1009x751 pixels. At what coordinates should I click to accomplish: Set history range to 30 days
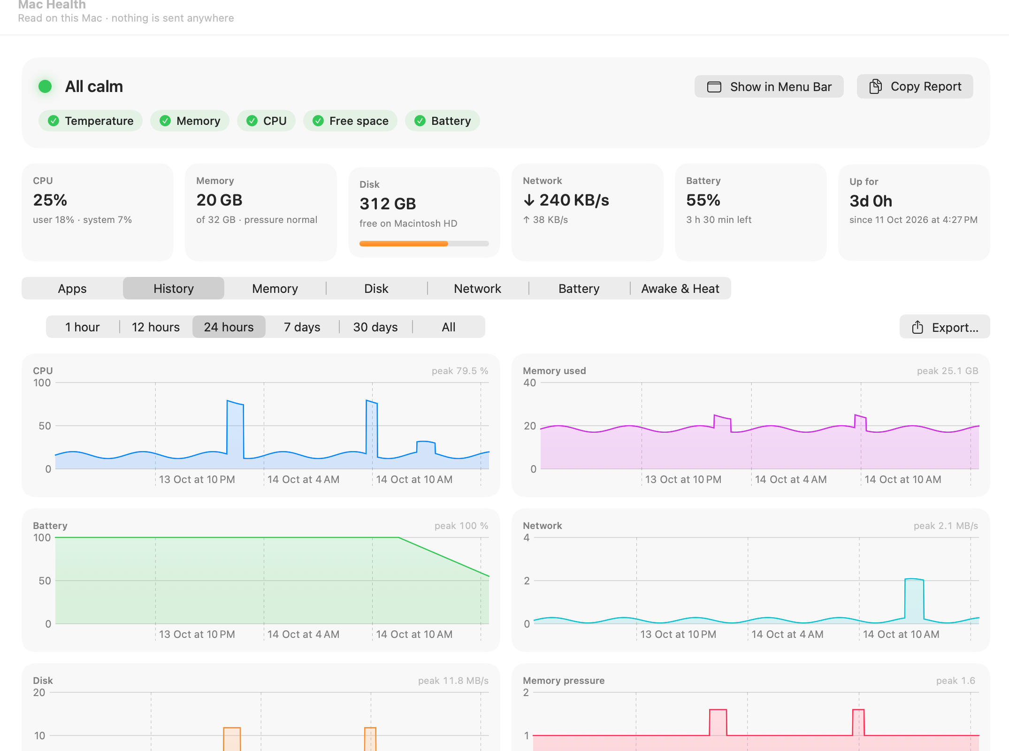click(x=375, y=327)
